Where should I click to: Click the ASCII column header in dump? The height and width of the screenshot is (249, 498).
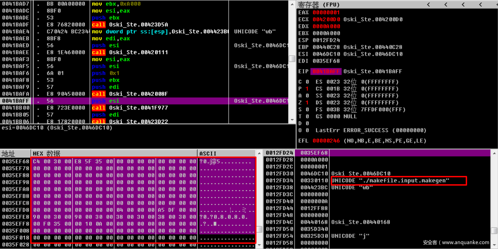click(x=208, y=153)
